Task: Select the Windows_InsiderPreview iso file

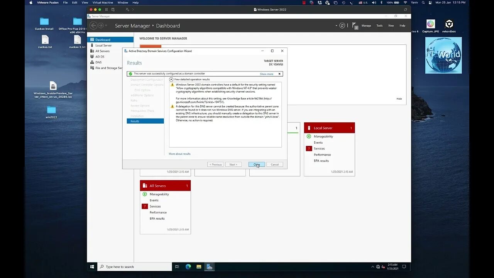Action: (53, 90)
